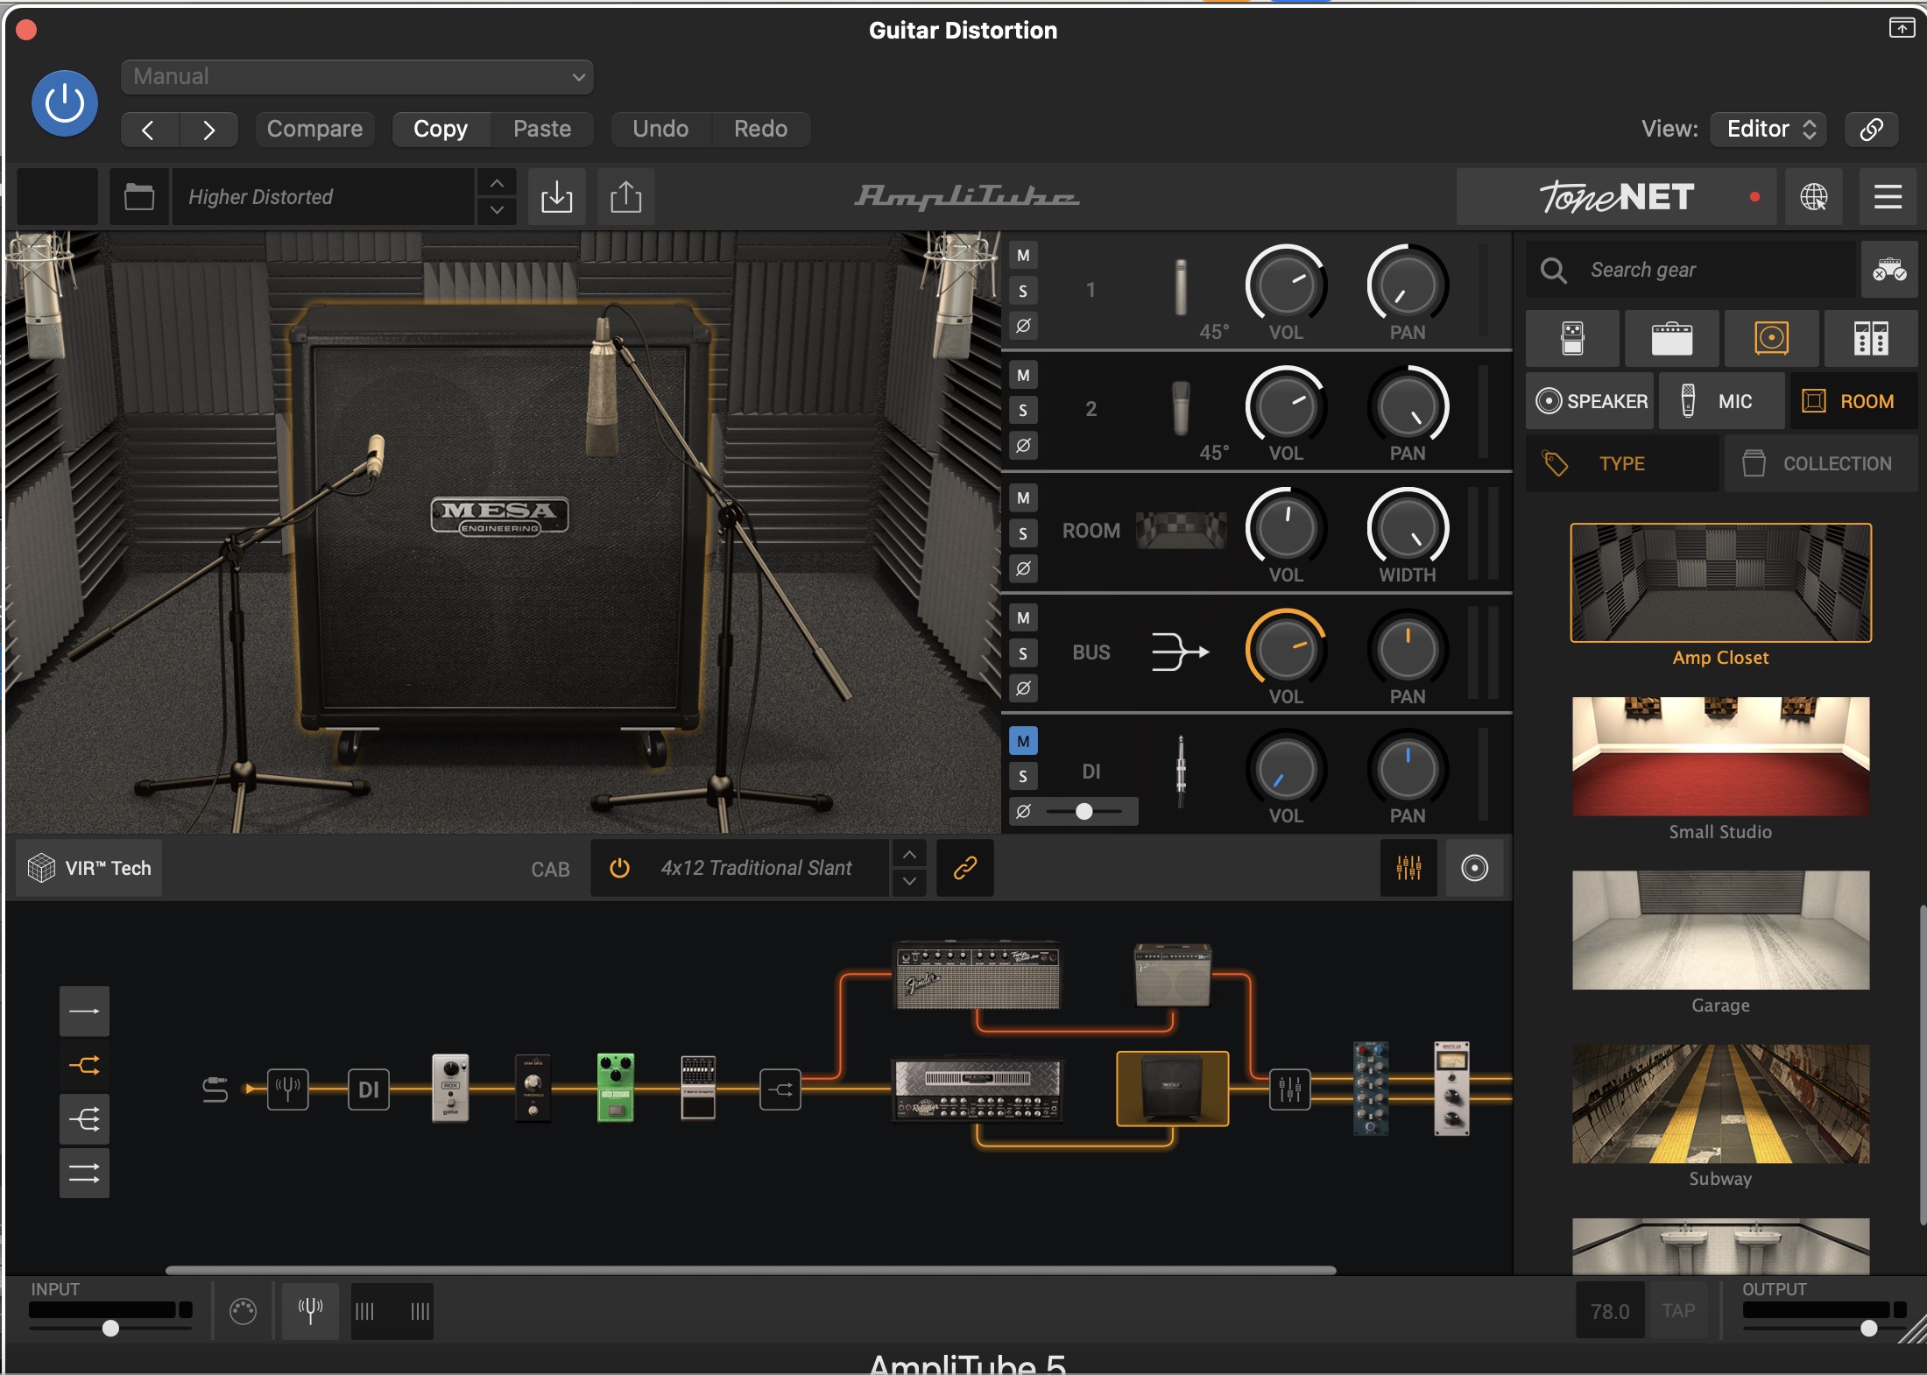Go to next preset arrow
This screenshot has width=1927, height=1375.
point(208,130)
